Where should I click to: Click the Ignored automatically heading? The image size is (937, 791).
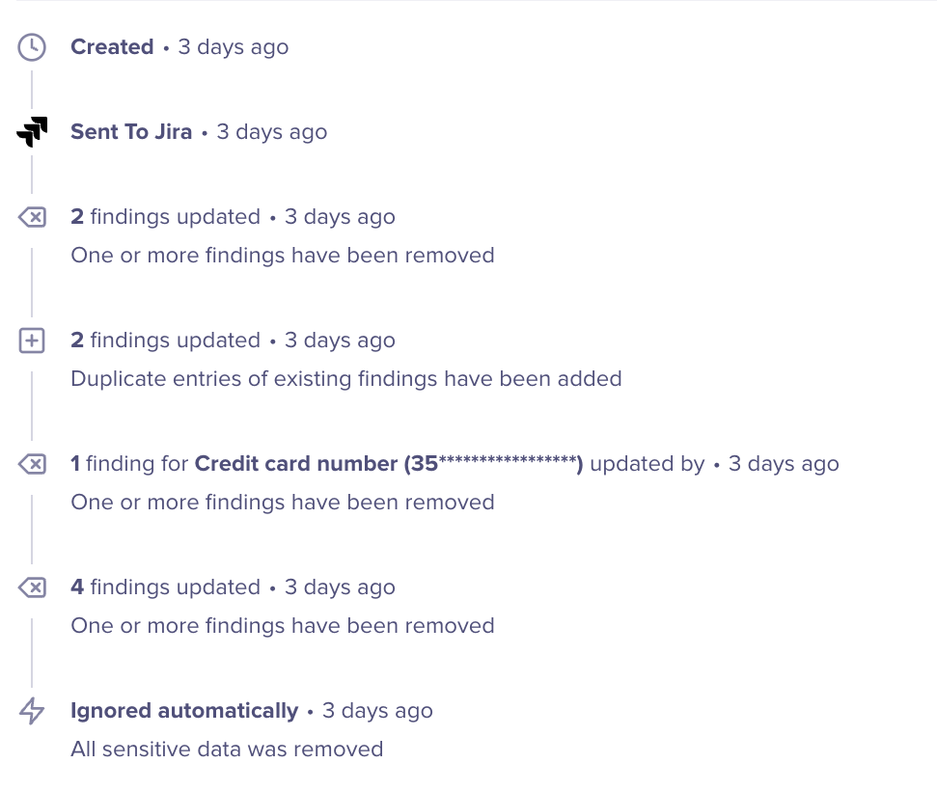click(x=184, y=711)
